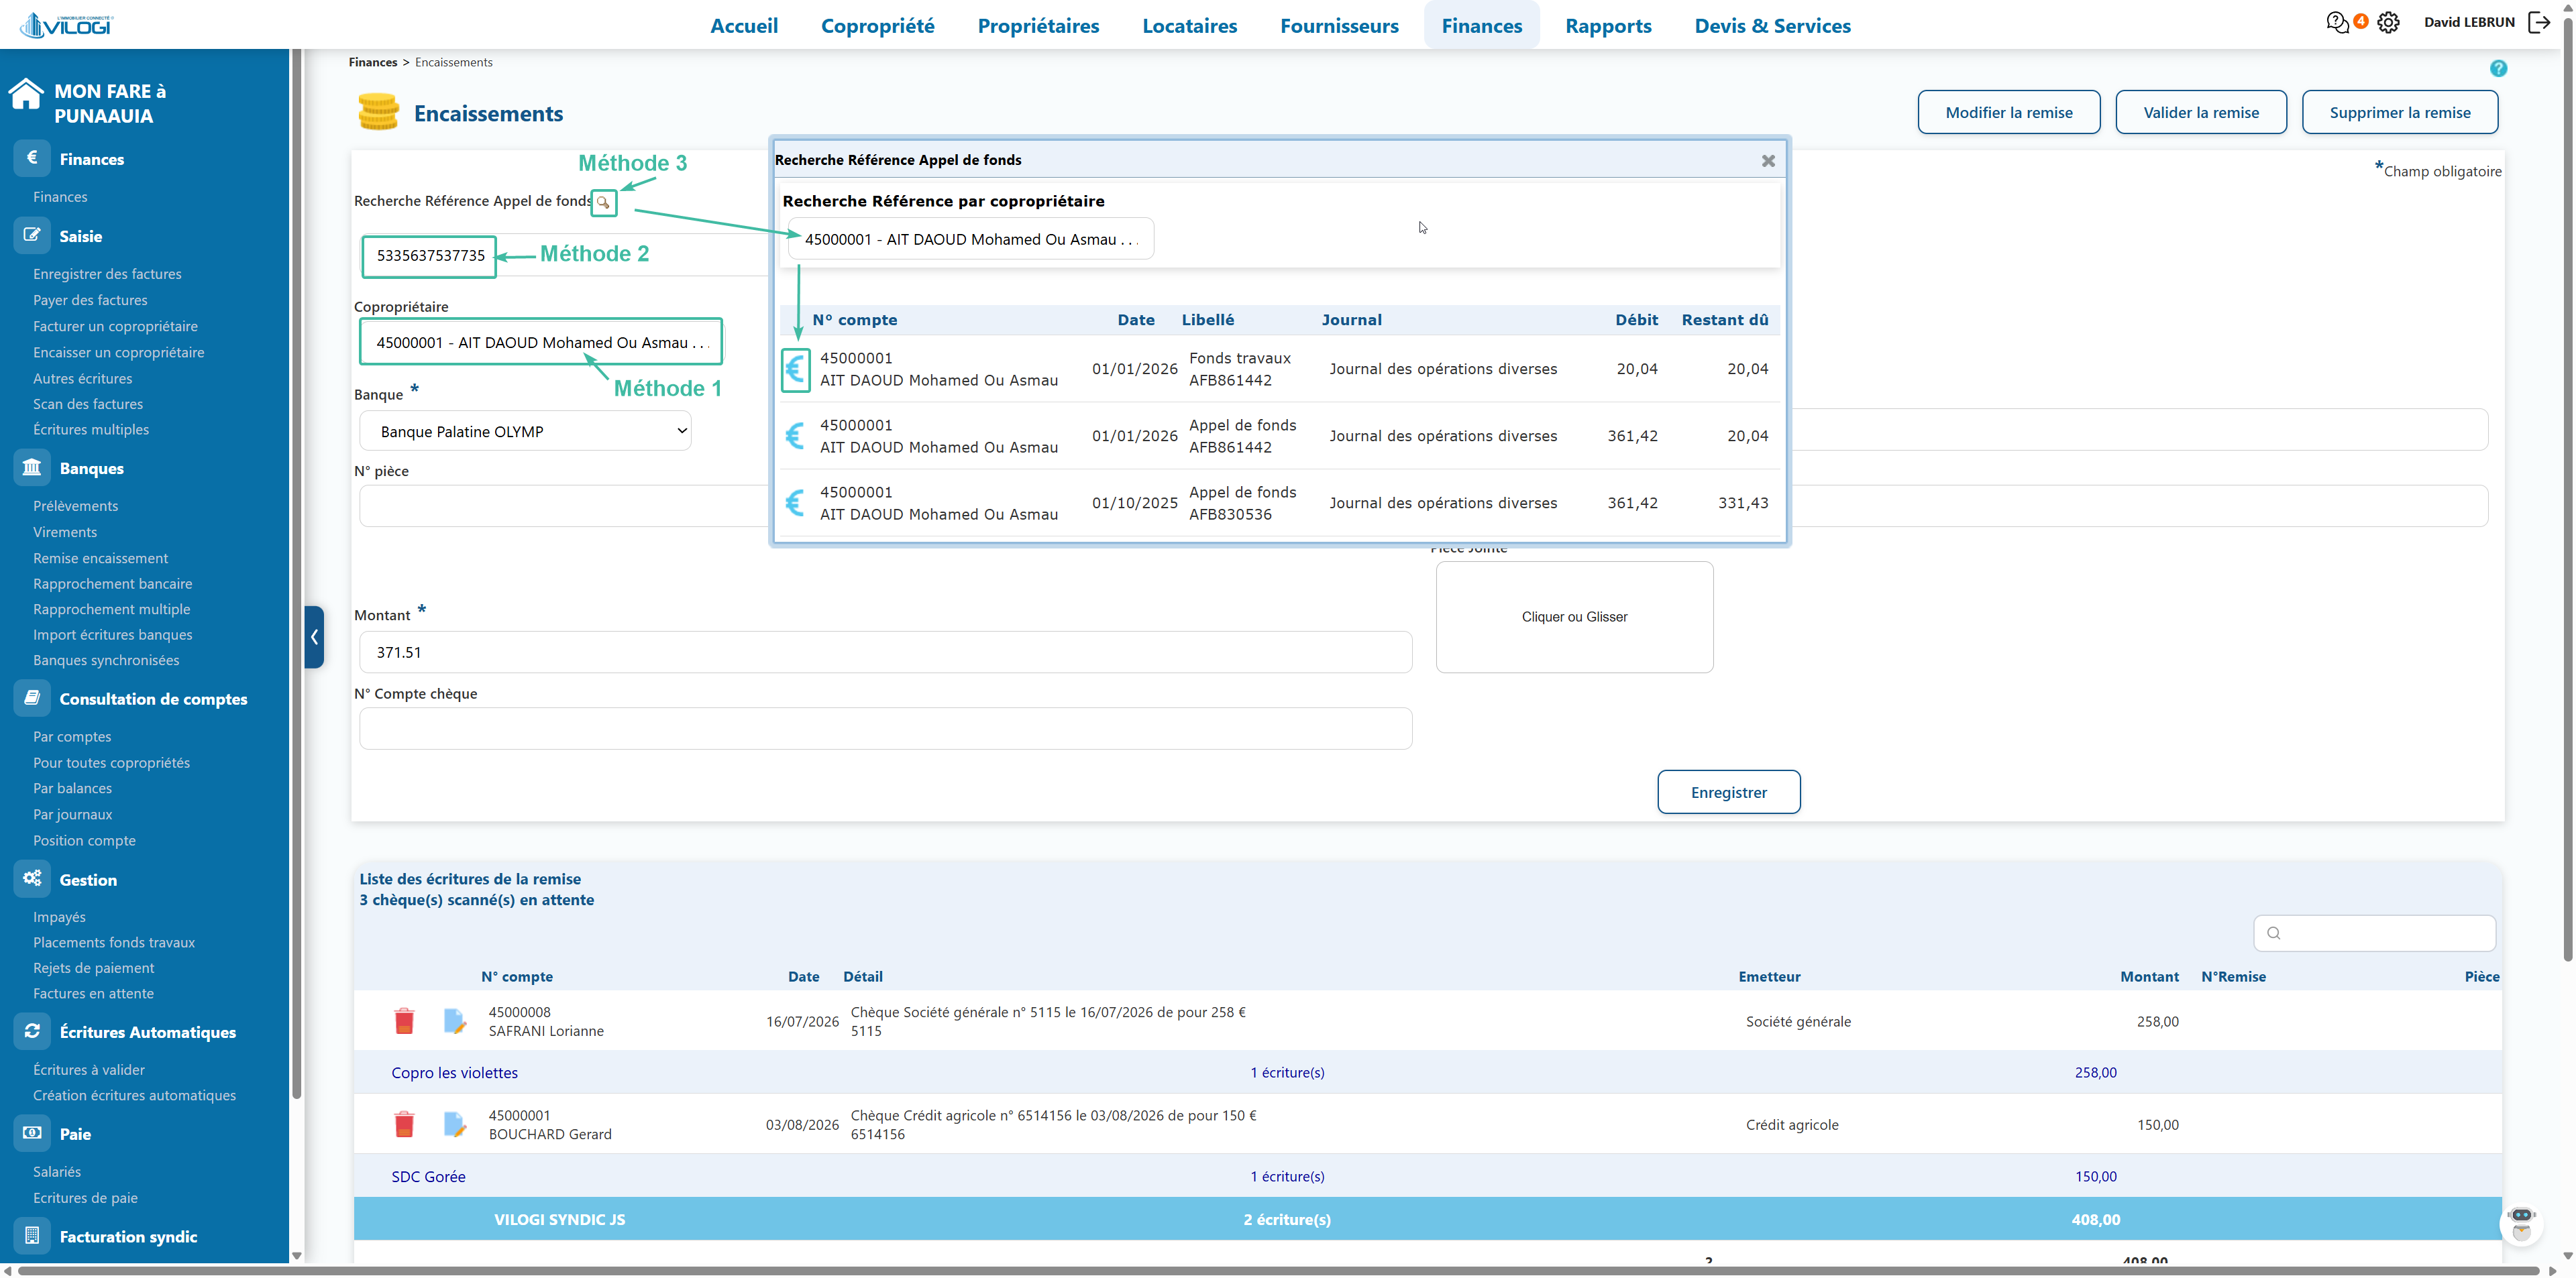
Task: Open the Copropriétaire selector in main form
Action: point(541,343)
